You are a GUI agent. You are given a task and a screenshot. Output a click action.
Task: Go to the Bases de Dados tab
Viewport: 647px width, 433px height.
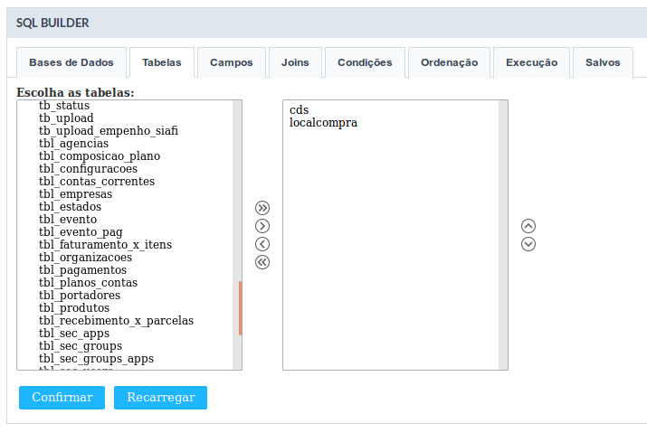(x=71, y=62)
